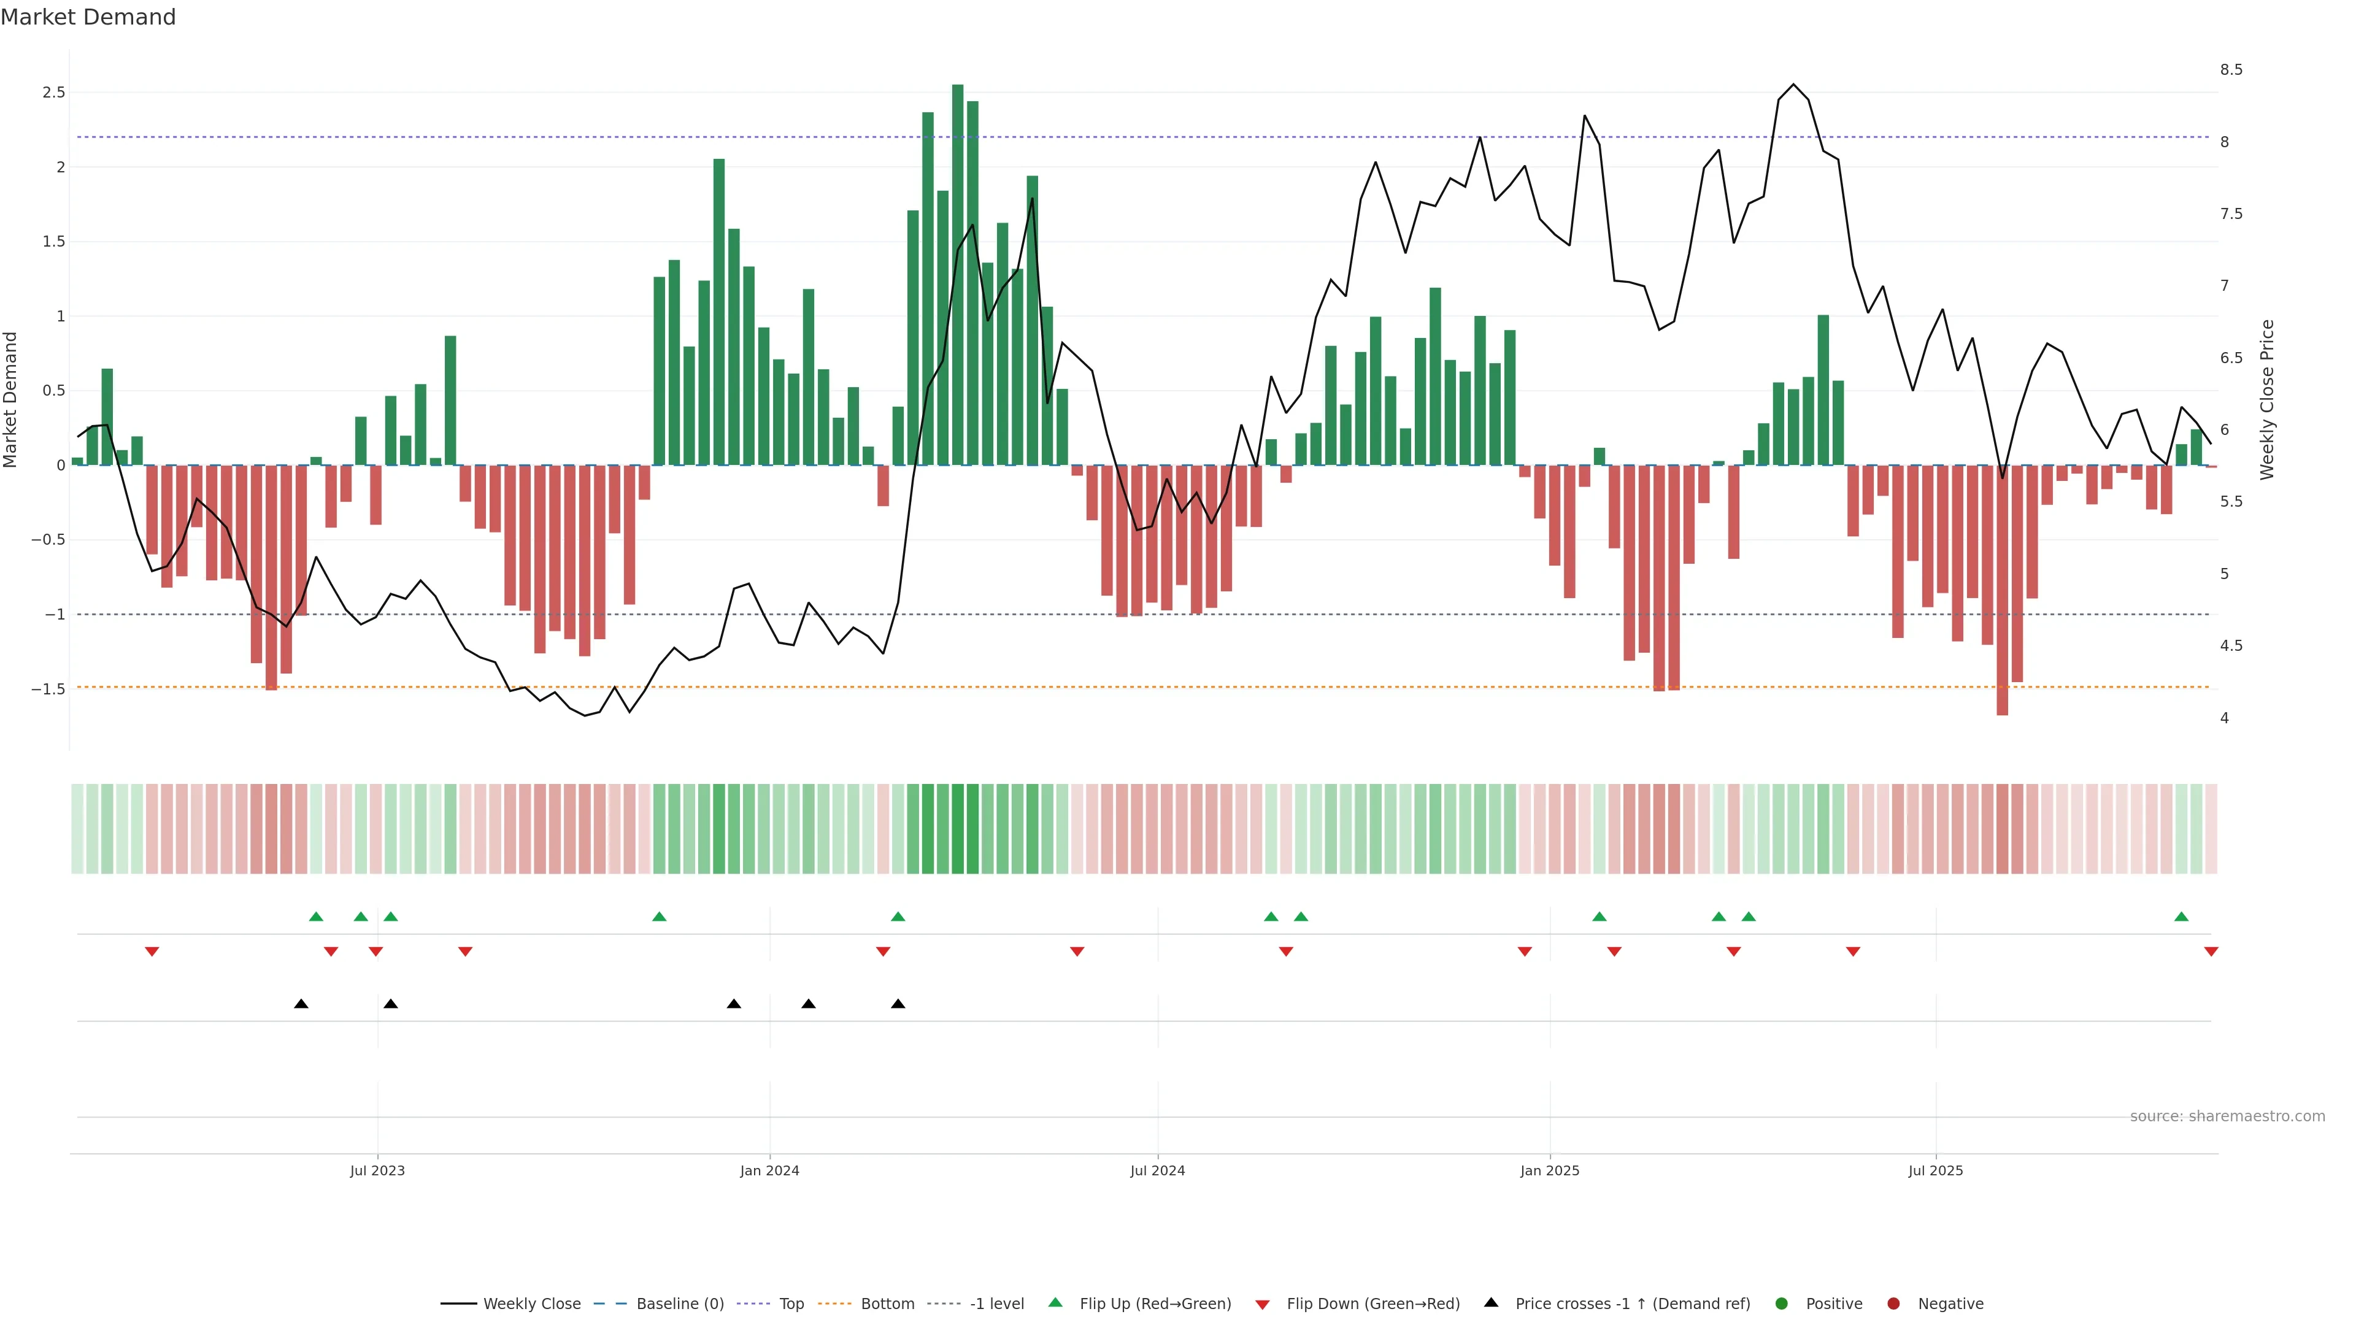This screenshot has height=1325, width=2356.
Task: Click the green Positive legend dot
Action: pos(1780,1303)
